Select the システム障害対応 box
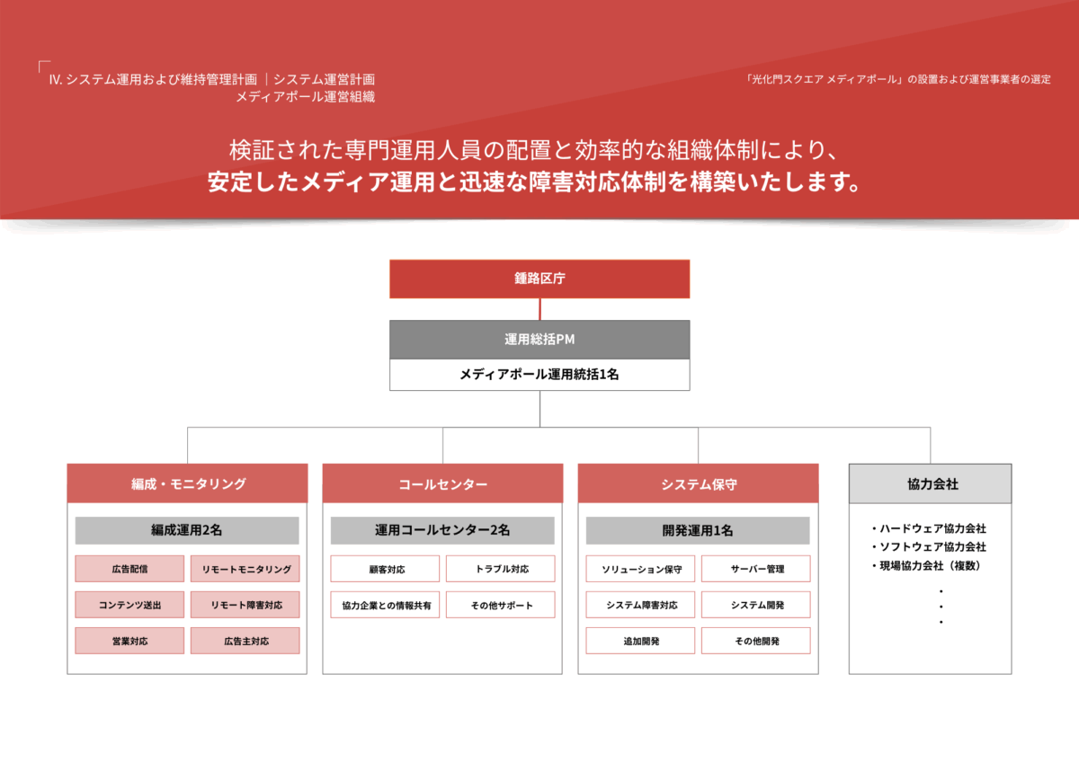Image resolution: width=1079 pixels, height=762 pixels. click(x=640, y=605)
